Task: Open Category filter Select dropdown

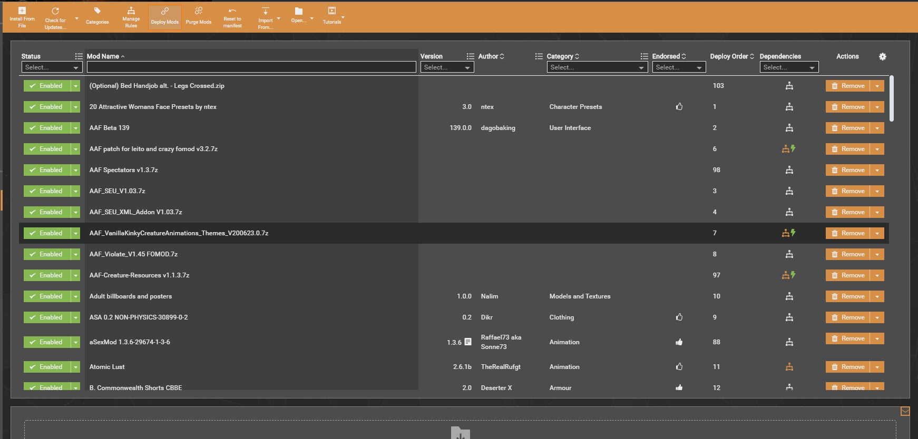Action: (597, 67)
